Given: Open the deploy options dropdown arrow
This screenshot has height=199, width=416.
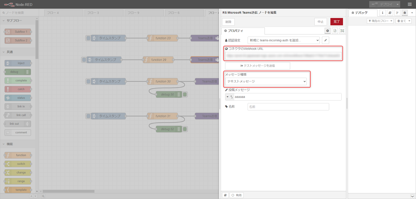Looking at the screenshot, I should coord(398,4).
